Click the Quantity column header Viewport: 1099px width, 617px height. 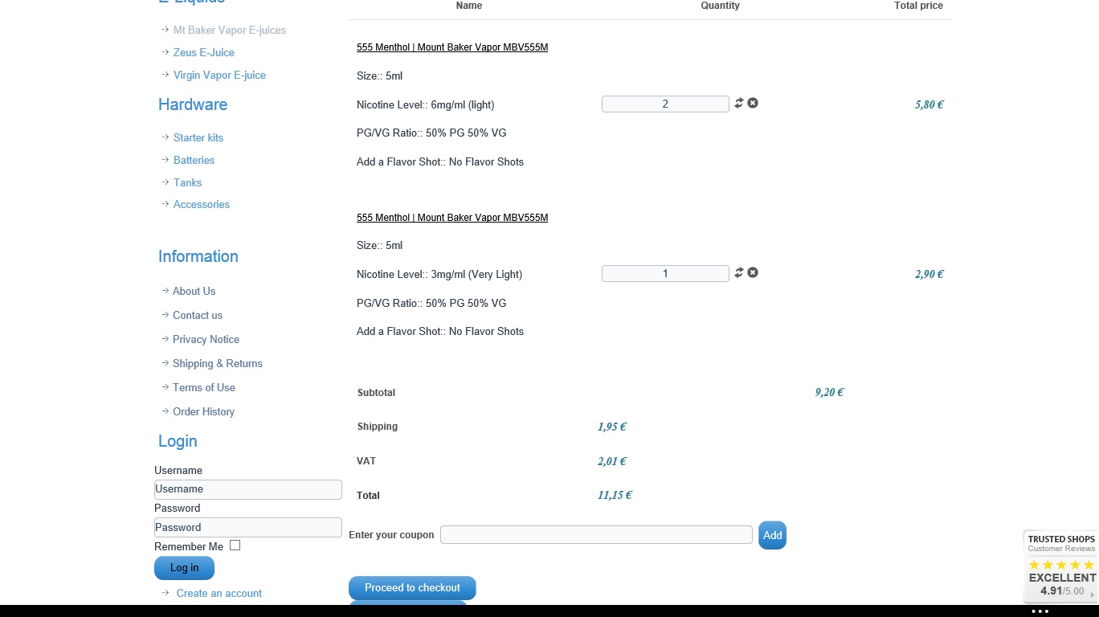(720, 6)
